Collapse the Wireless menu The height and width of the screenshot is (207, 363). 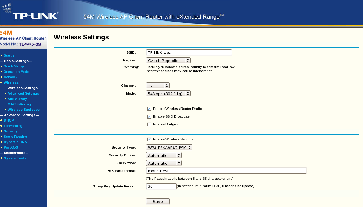(x=11, y=82)
